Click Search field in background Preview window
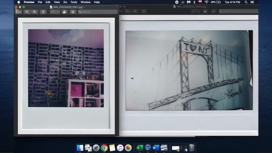 [x=238, y=11]
